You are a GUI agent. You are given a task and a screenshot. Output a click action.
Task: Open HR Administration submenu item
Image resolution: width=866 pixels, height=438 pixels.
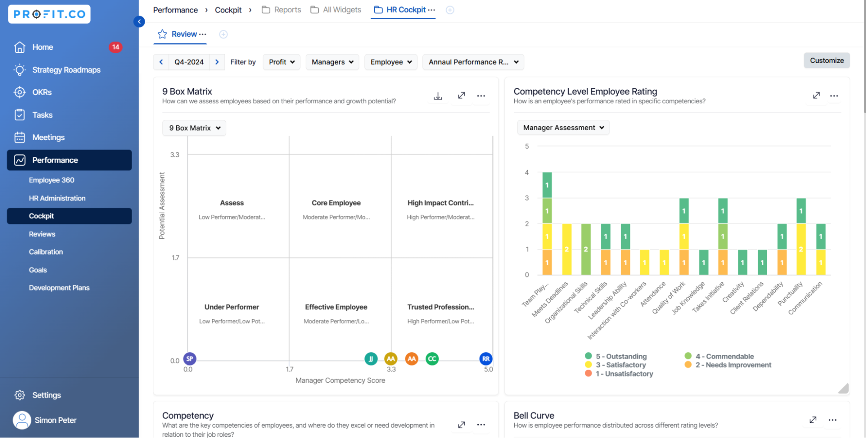tap(57, 198)
